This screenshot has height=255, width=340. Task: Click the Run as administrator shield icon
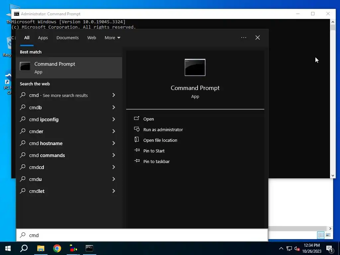click(x=136, y=129)
